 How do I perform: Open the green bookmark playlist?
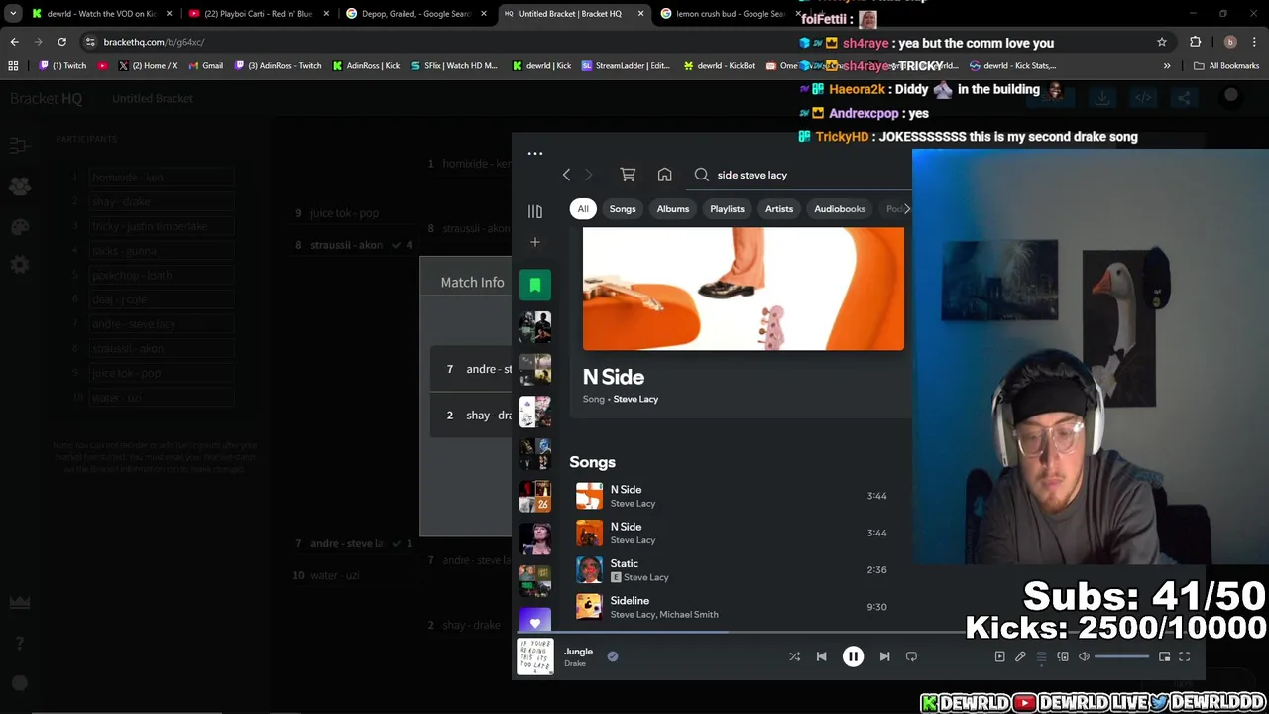pos(535,286)
